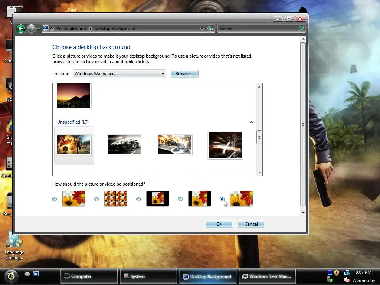Click main window scroll up arrow
The image size is (380, 285).
[303, 39]
